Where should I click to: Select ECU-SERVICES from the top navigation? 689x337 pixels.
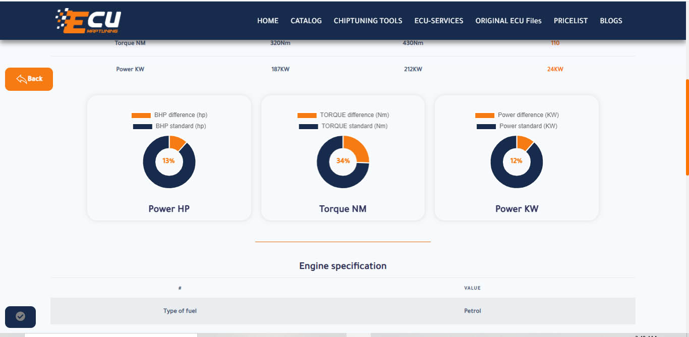tap(438, 21)
